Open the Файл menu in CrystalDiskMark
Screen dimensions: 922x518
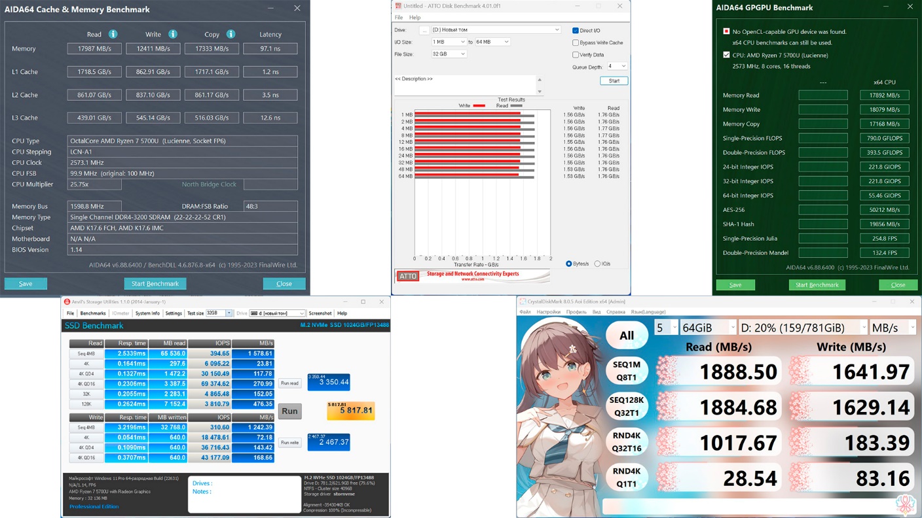coord(525,312)
